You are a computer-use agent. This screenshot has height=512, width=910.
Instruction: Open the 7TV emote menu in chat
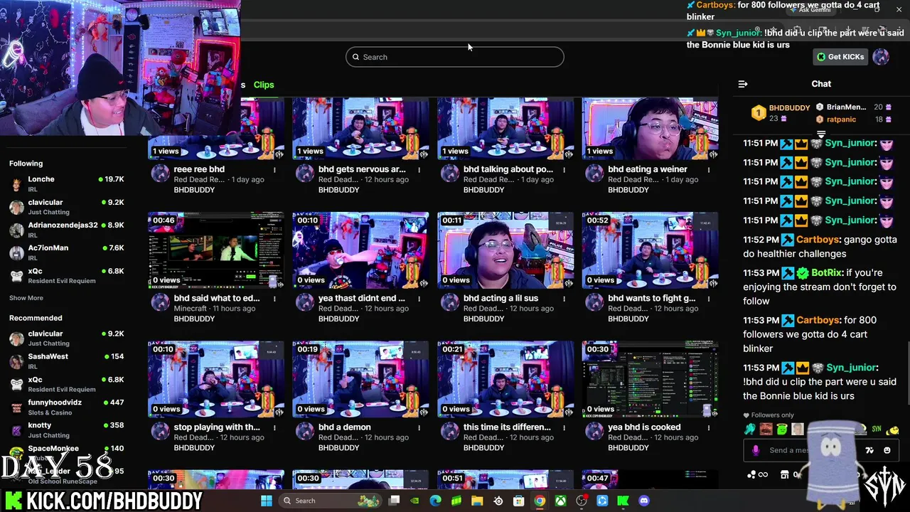(x=869, y=450)
